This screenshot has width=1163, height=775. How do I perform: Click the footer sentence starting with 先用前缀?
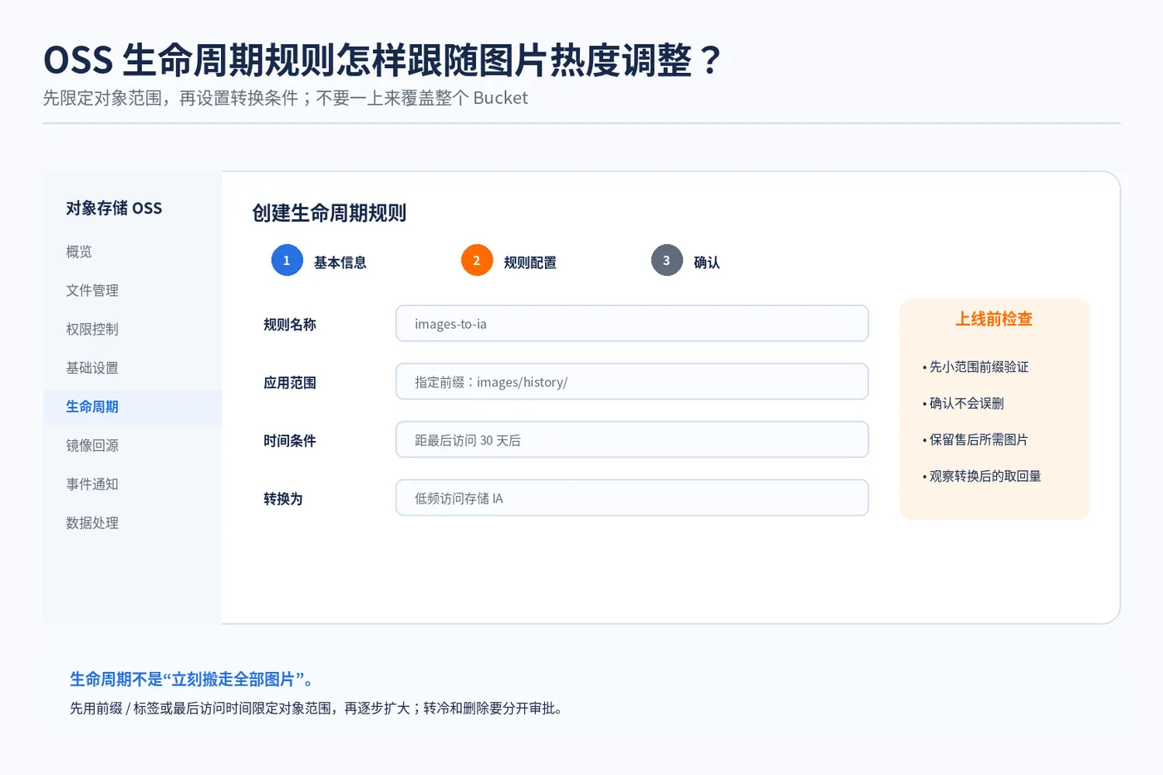(316, 709)
